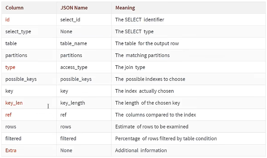267x158 pixels.
Task: Click the 'table_name' JSON name cell
Action: (73, 43)
